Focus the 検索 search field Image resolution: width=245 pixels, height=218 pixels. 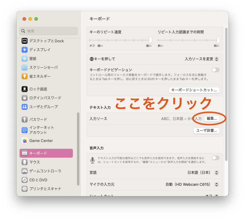(x=49, y=31)
